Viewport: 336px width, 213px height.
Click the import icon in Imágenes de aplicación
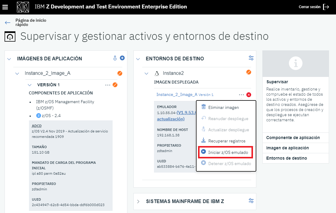(x=115, y=58)
